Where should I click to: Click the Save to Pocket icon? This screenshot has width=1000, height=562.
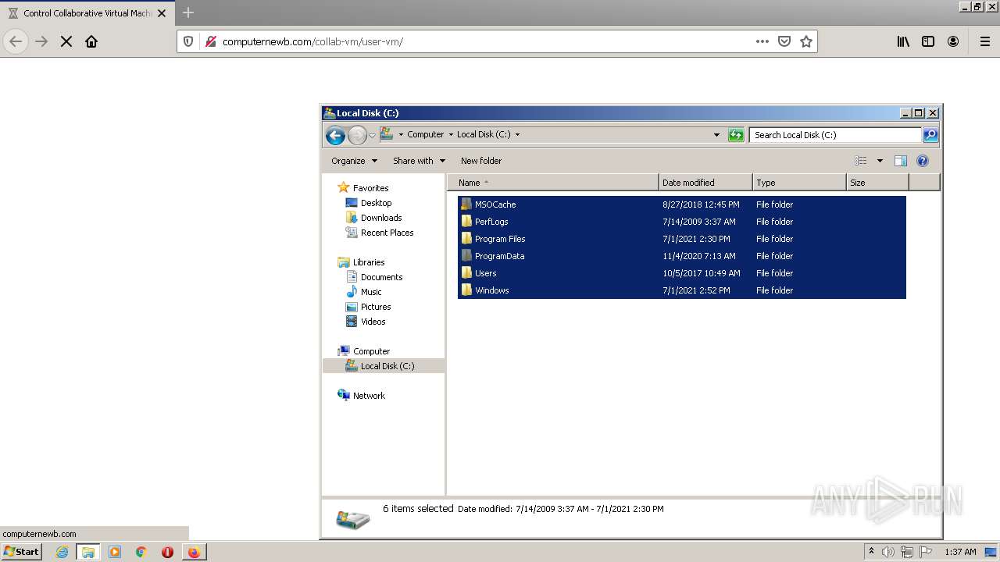pos(784,41)
